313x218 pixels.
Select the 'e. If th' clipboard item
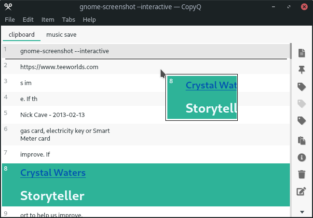pyautogui.click(x=146, y=99)
